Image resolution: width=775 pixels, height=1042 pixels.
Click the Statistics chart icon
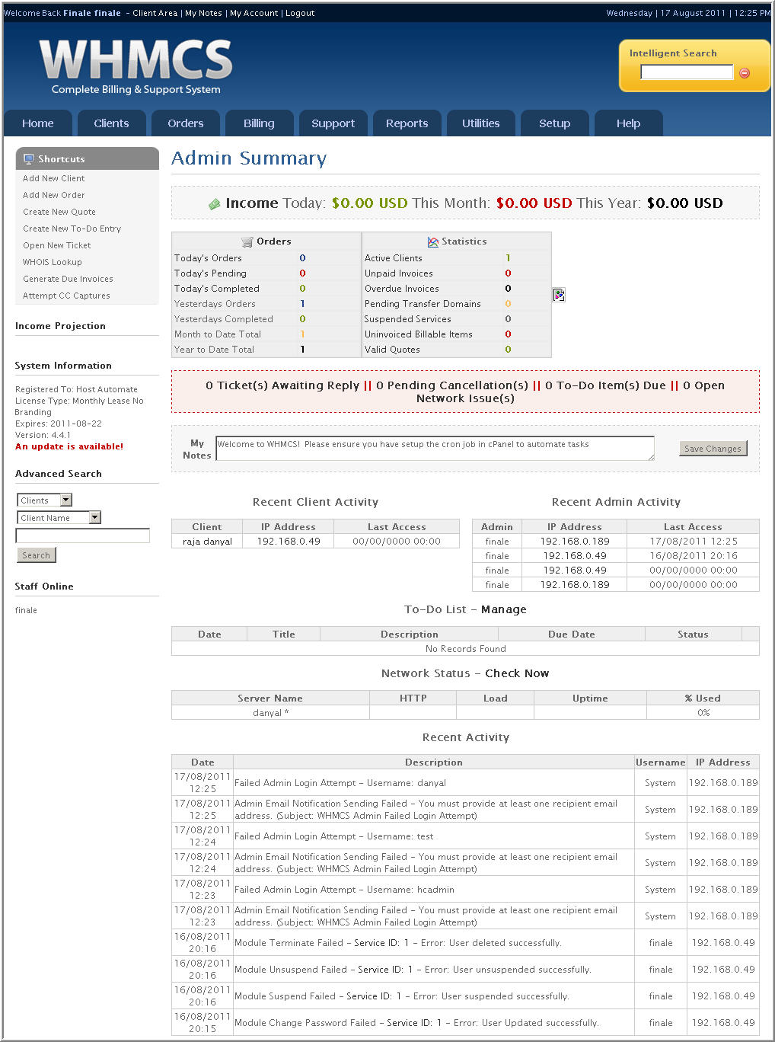pos(433,241)
